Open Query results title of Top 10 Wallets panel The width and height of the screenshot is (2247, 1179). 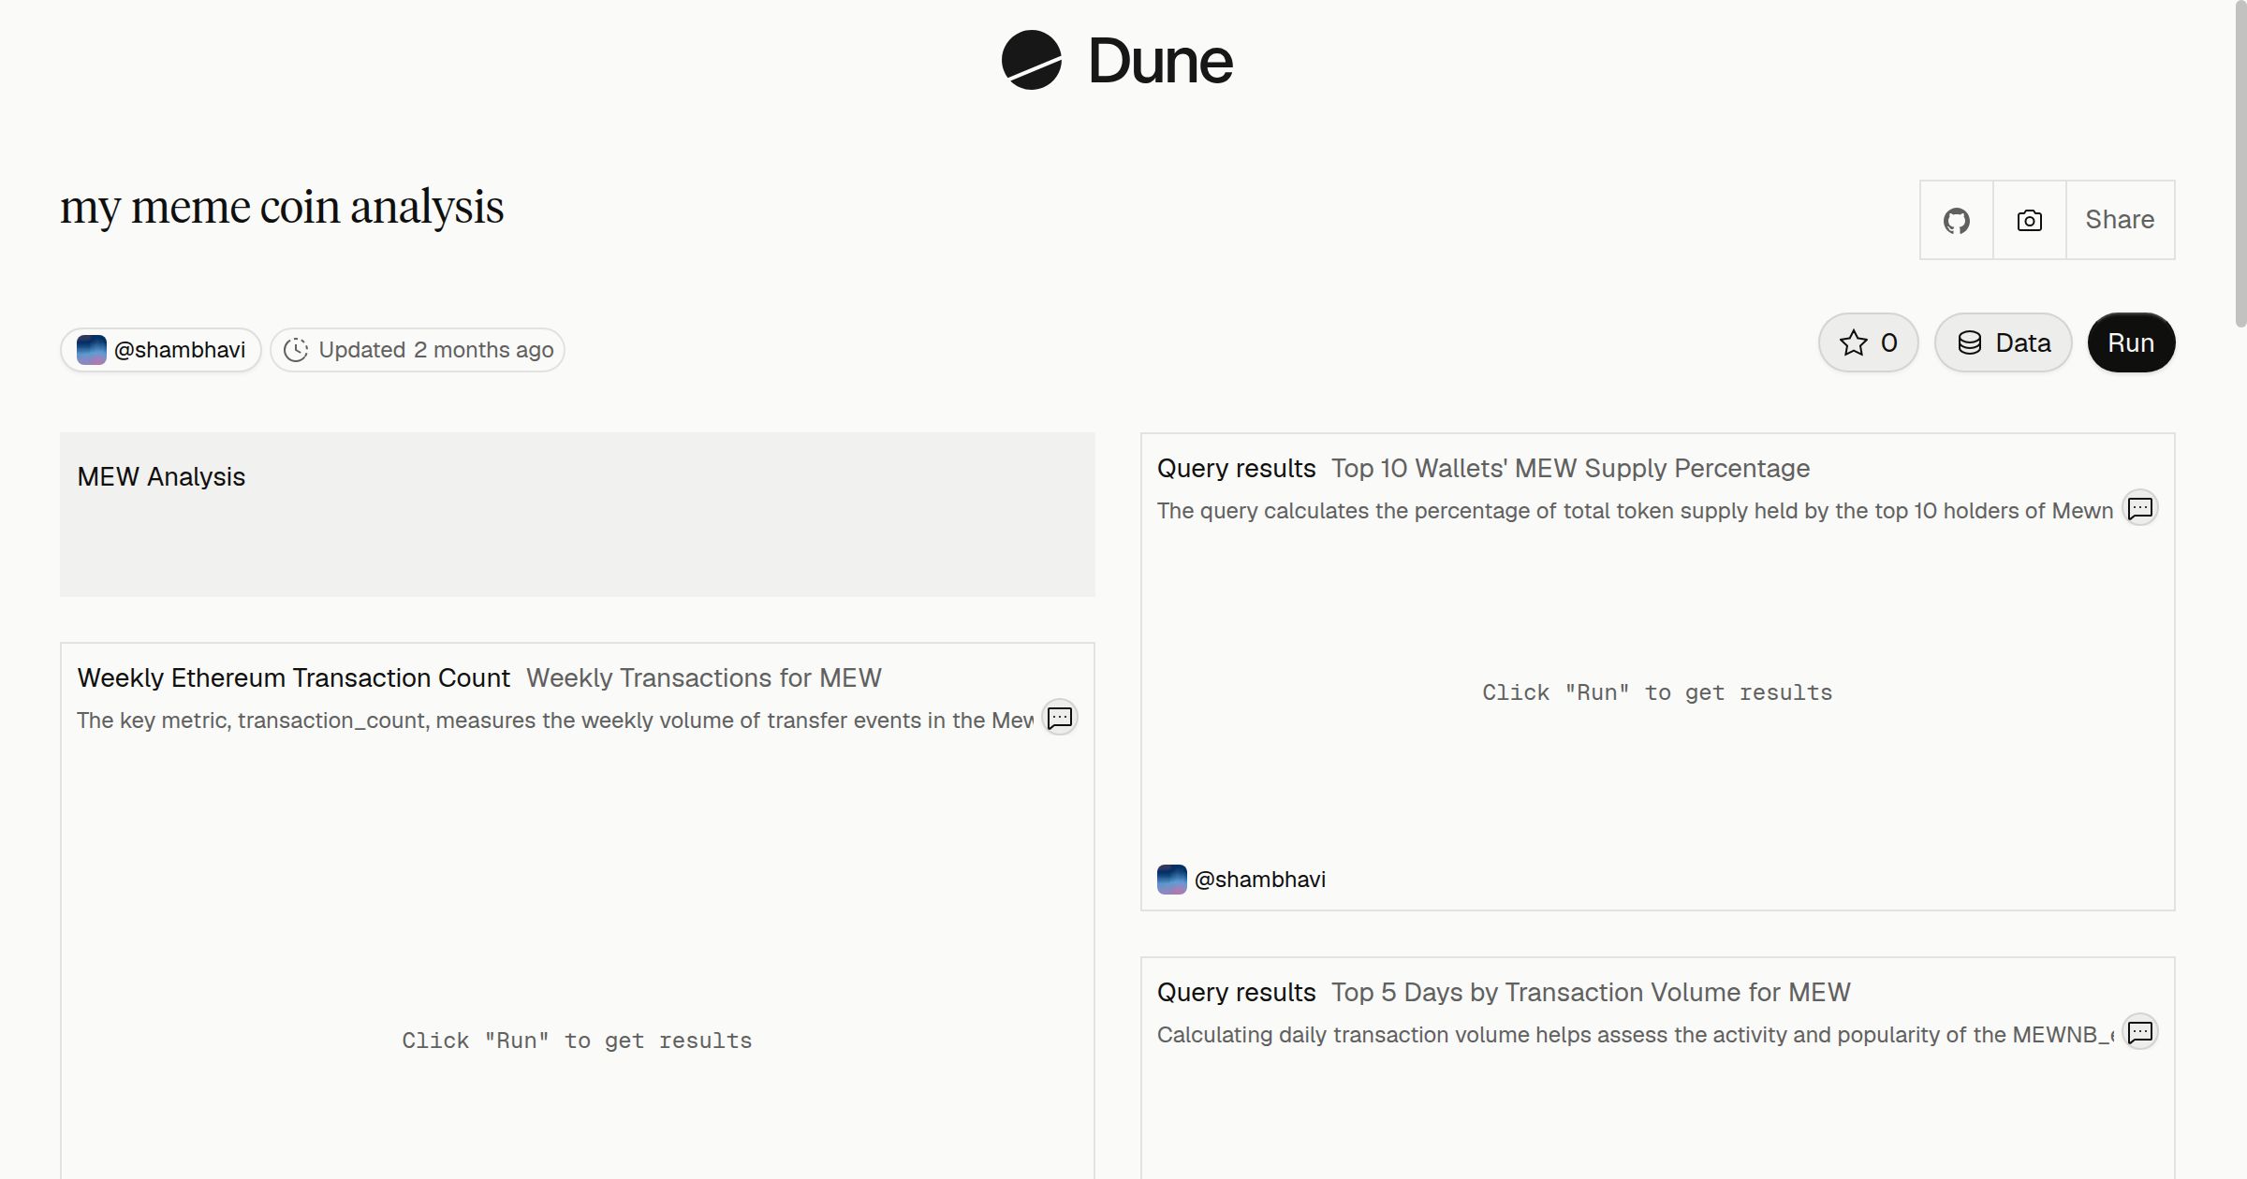1236,468
